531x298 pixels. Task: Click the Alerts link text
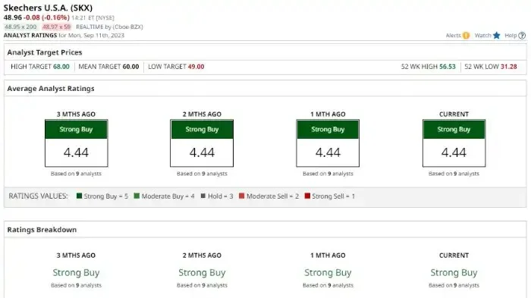(453, 35)
